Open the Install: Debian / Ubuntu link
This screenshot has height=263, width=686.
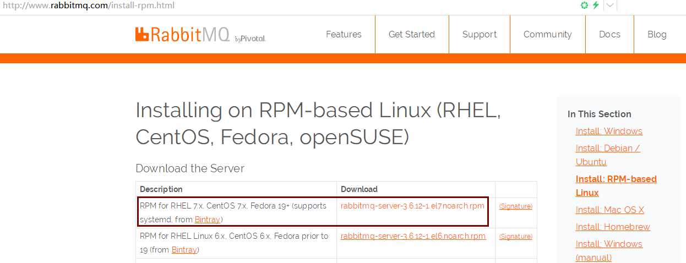(608, 155)
